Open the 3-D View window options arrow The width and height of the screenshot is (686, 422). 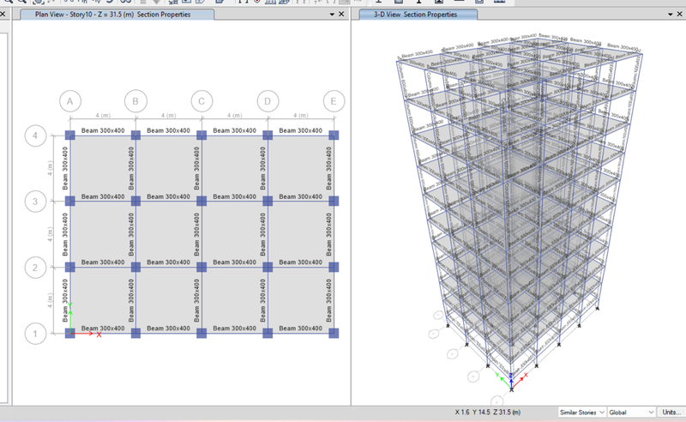pos(671,15)
